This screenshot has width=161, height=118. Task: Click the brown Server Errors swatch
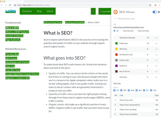[x=116, y=71]
